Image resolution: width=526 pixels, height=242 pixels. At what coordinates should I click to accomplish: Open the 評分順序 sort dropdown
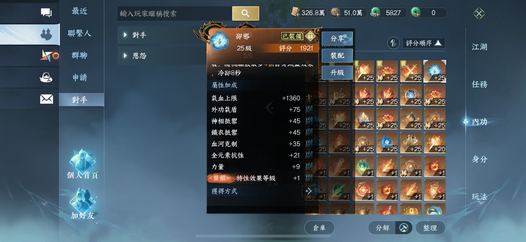tap(424, 43)
